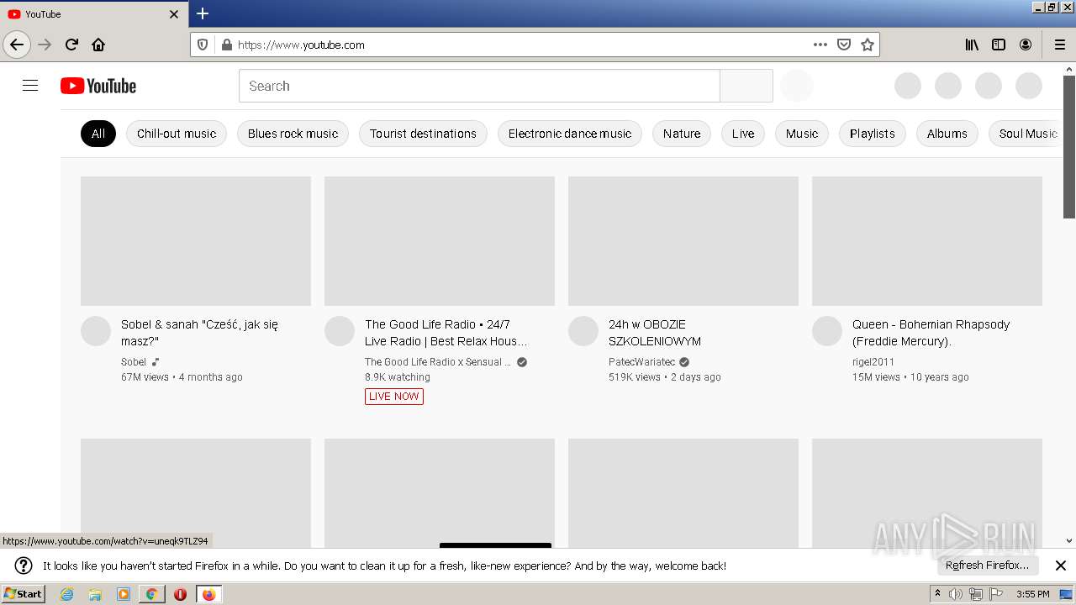Filter by Music chip
Viewport: 1076px width, 605px height.
pyautogui.click(x=802, y=134)
